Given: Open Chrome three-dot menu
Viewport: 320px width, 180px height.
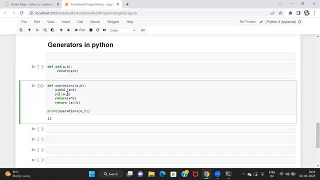Looking at the screenshot, I should point(314,13).
